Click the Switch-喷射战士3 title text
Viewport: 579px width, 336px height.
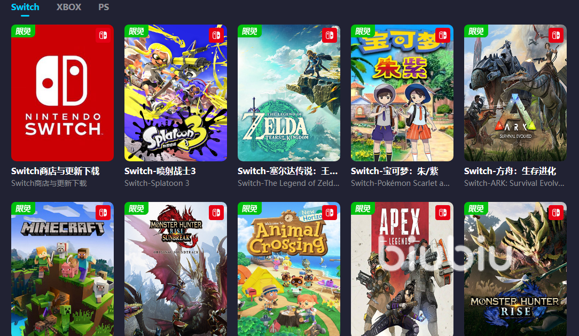[160, 171]
